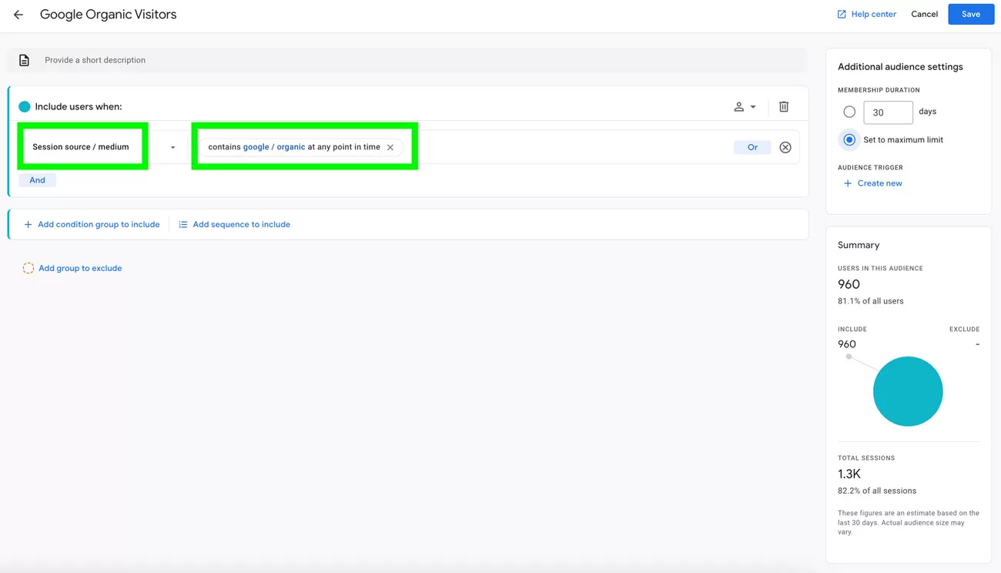Click the back arrow icon

coord(18,15)
